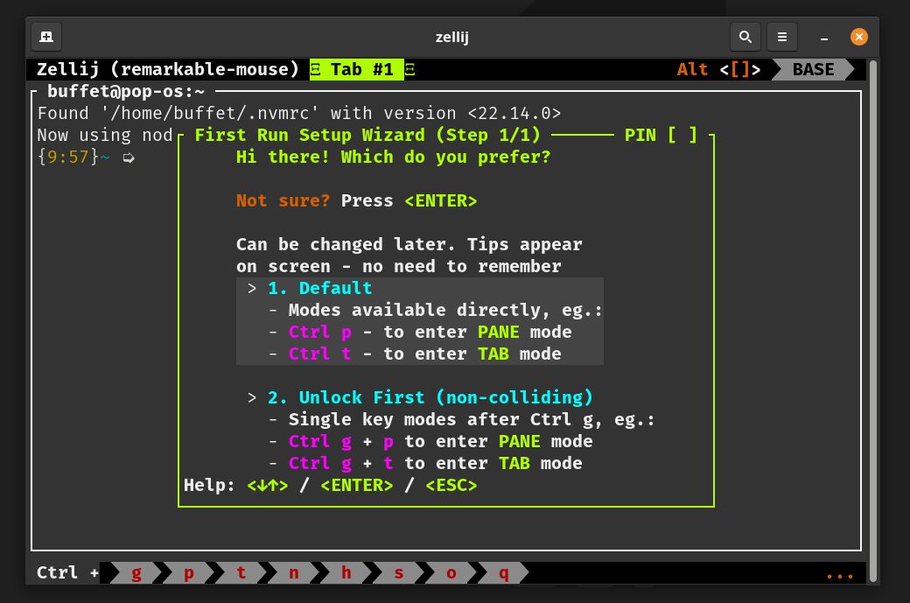Click <ENTER> in the bottom Help line
Screen dimensions: 910x603
coord(357,485)
